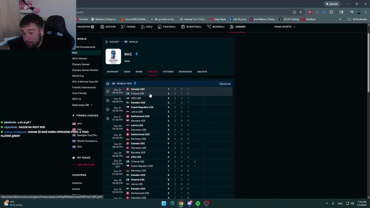Open the Favorites section
This screenshot has height=208, width=370.
click(x=85, y=27)
